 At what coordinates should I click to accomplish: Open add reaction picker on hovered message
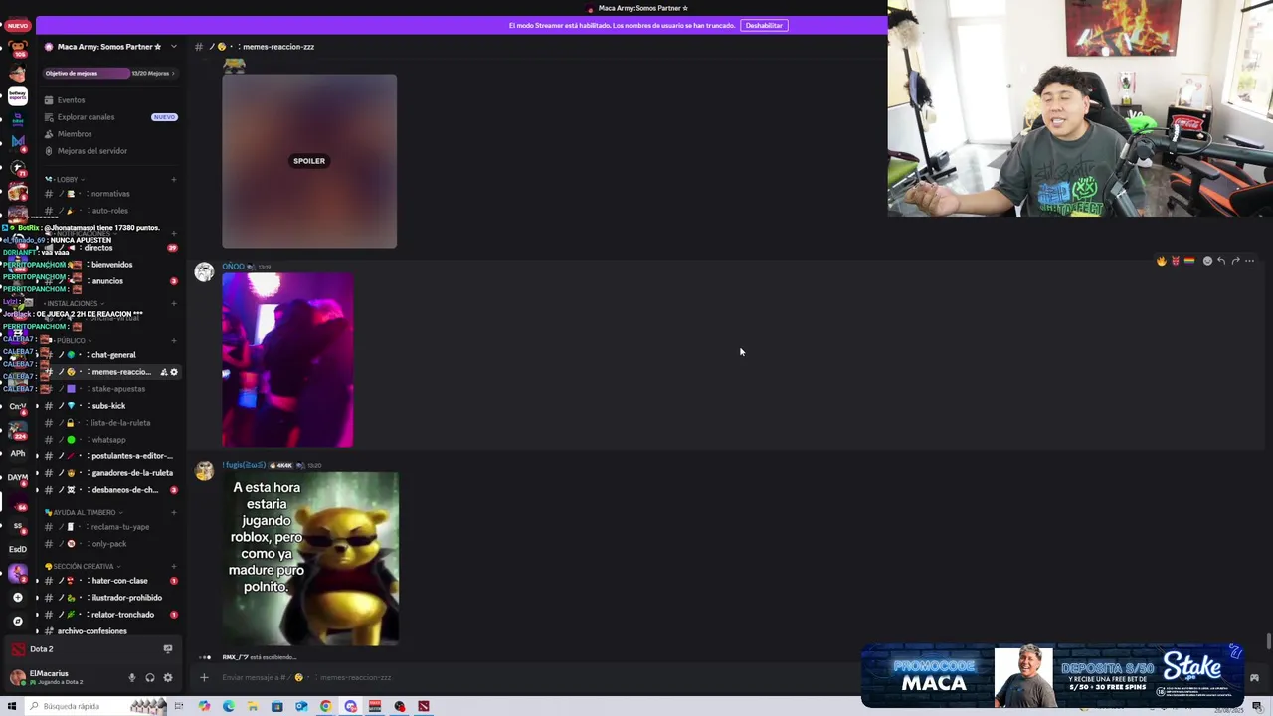(x=1207, y=261)
